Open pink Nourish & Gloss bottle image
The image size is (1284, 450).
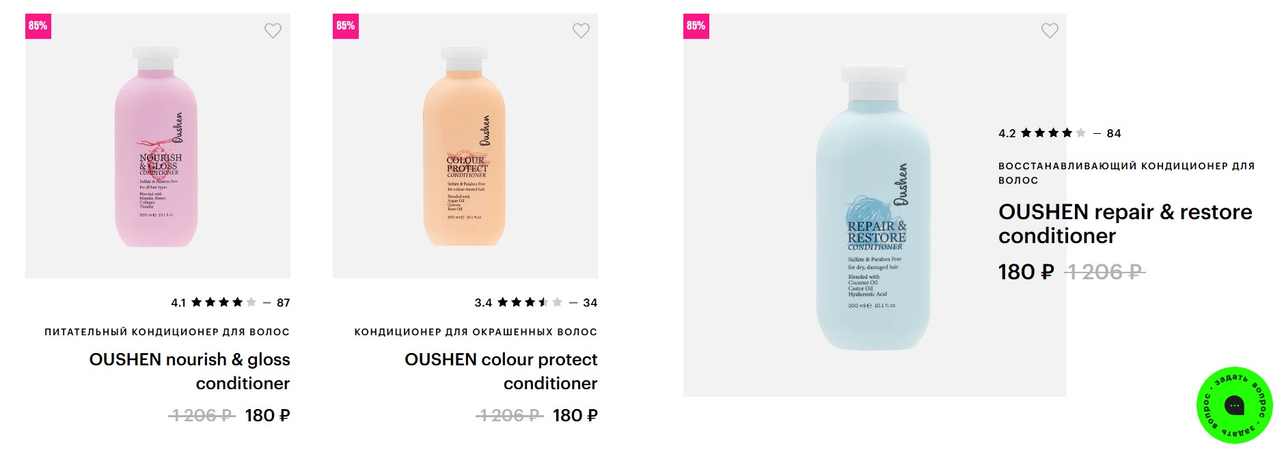coord(157,147)
